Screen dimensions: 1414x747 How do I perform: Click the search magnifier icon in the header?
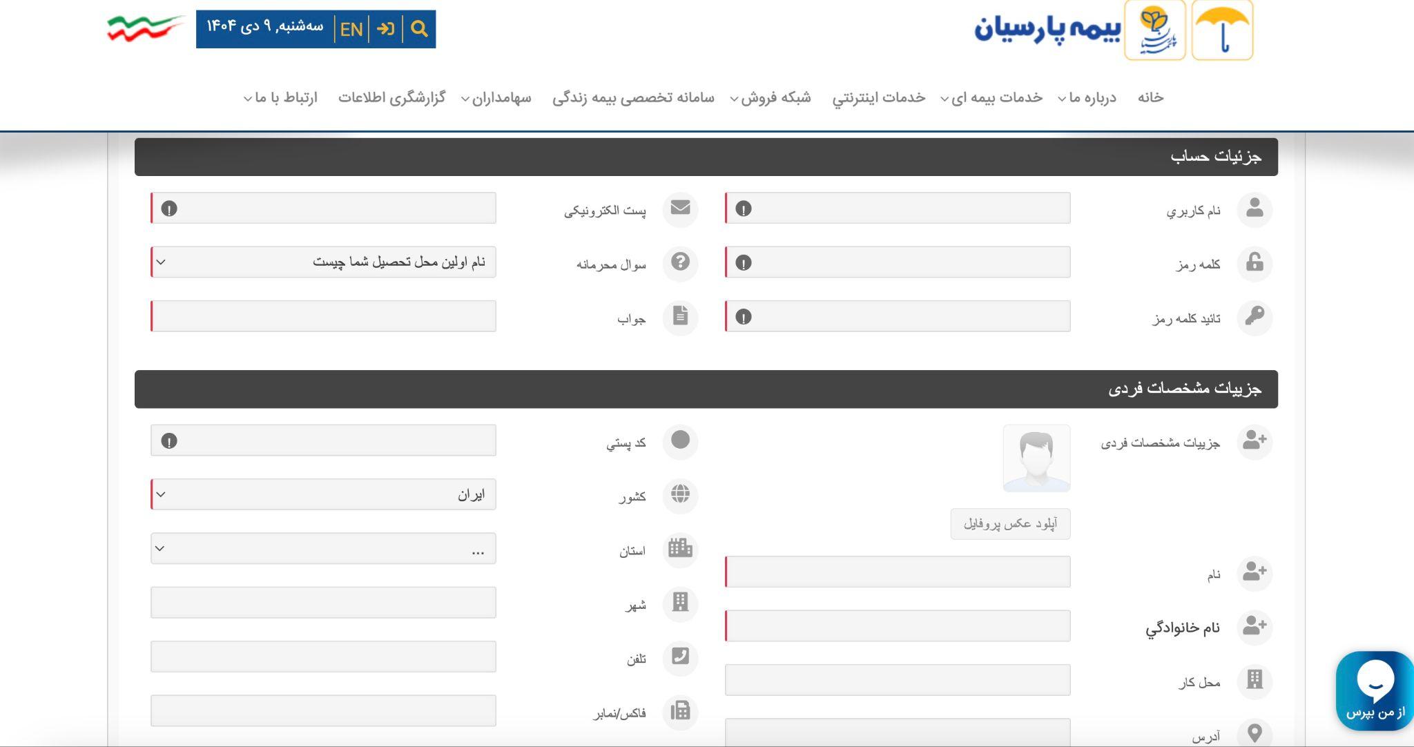tap(419, 28)
